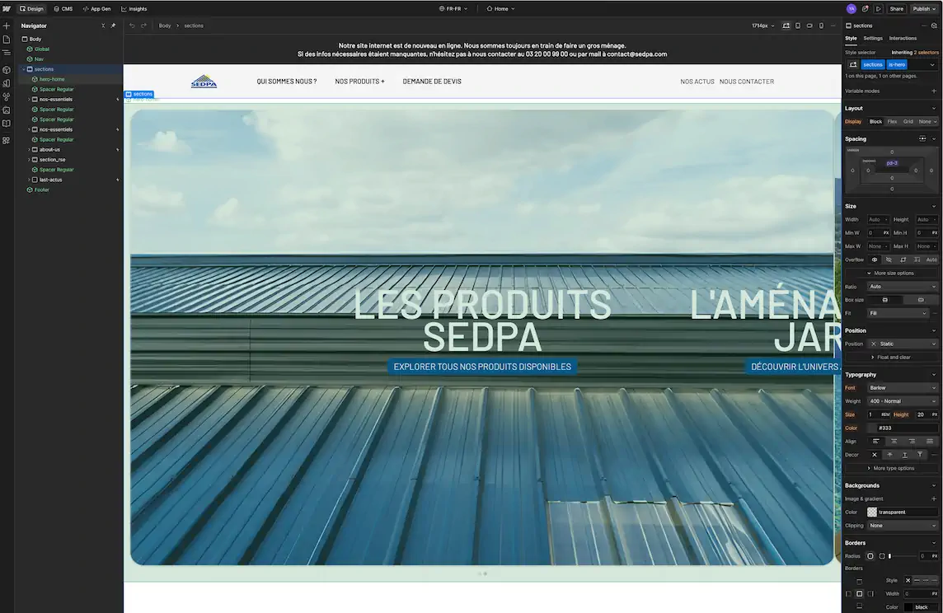Align text right in Typography
The height and width of the screenshot is (613, 943).
click(x=913, y=442)
